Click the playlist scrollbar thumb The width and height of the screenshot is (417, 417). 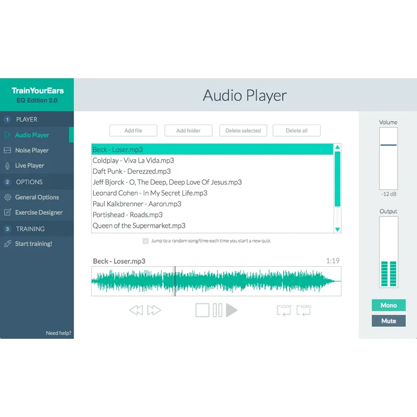click(x=337, y=179)
